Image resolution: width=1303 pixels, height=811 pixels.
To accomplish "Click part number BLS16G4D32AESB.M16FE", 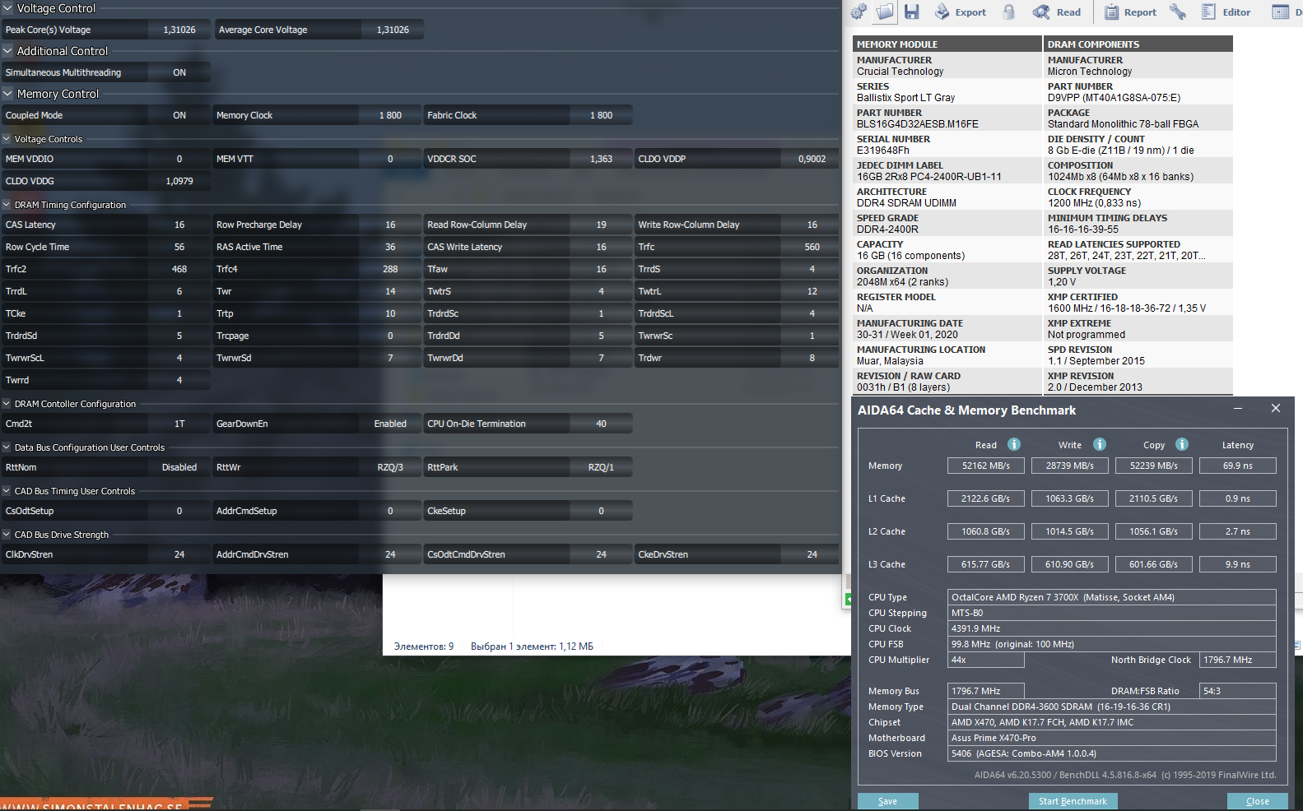I will point(917,124).
